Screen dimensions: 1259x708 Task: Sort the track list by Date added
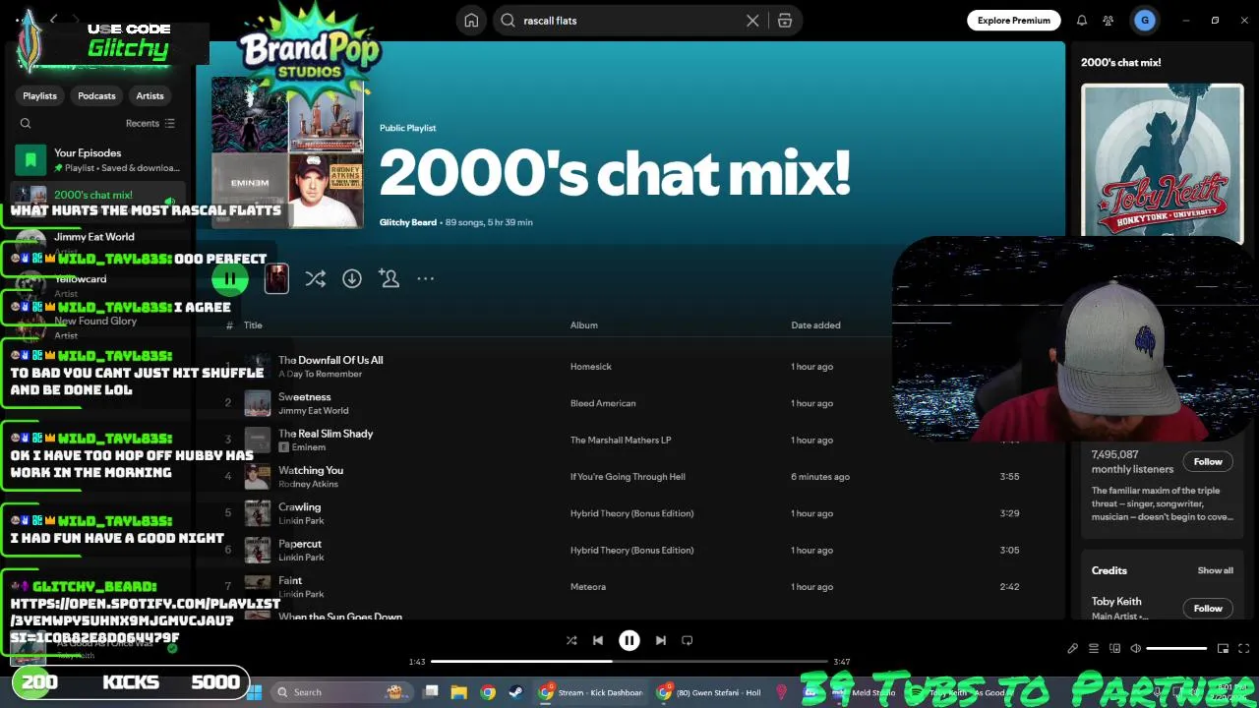pyautogui.click(x=815, y=325)
